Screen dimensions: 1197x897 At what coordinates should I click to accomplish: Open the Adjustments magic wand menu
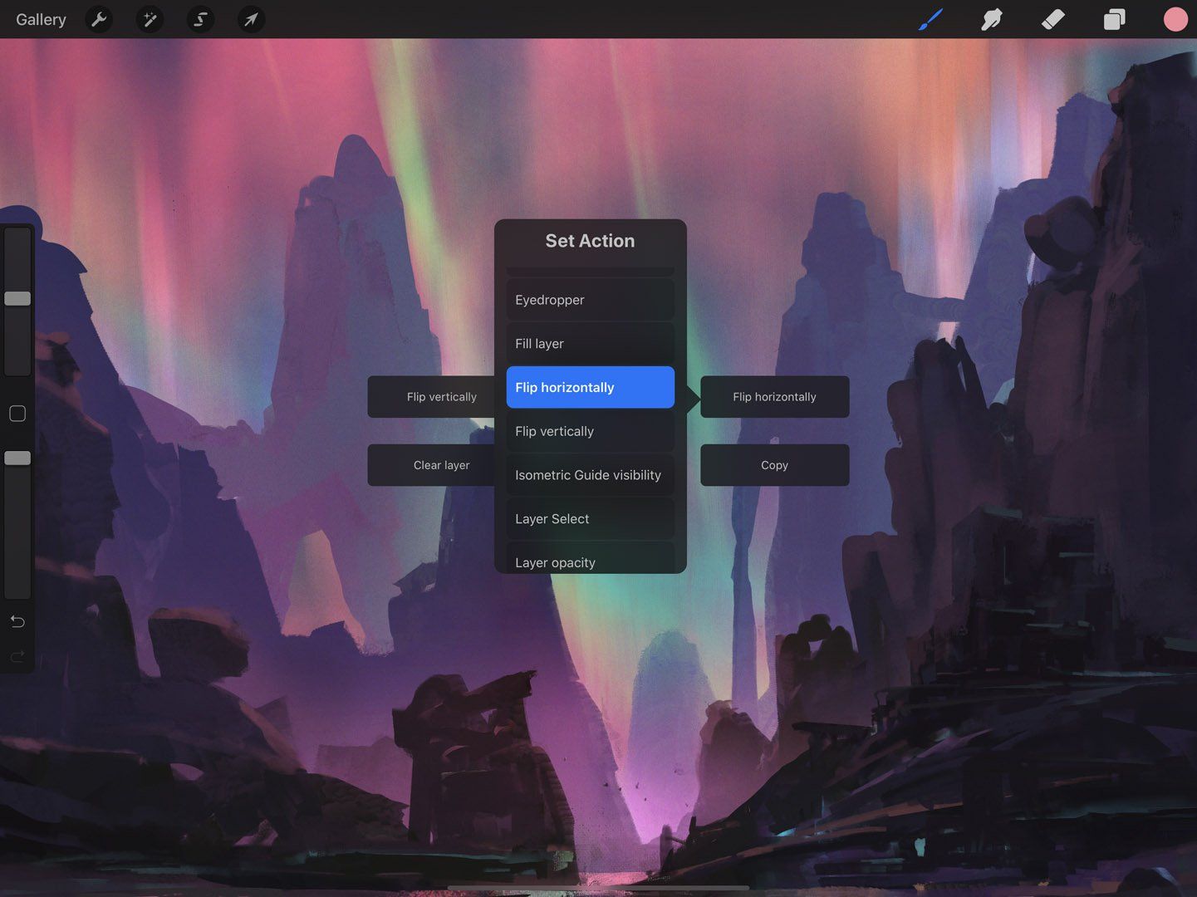[150, 19]
